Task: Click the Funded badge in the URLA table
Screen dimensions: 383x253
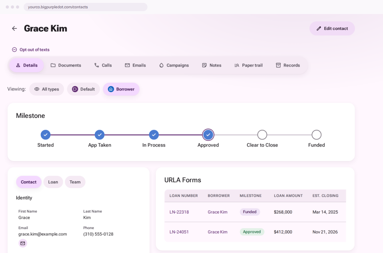Action: [250, 212]
